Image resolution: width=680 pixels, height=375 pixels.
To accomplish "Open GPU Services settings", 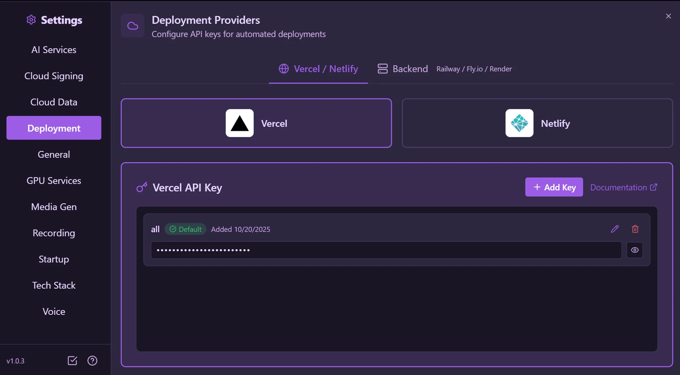I will (x=54, y=181).
